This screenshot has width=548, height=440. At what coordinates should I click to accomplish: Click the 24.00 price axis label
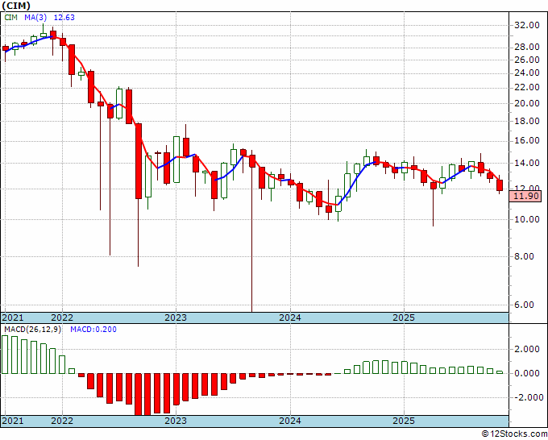coord(527,73)
